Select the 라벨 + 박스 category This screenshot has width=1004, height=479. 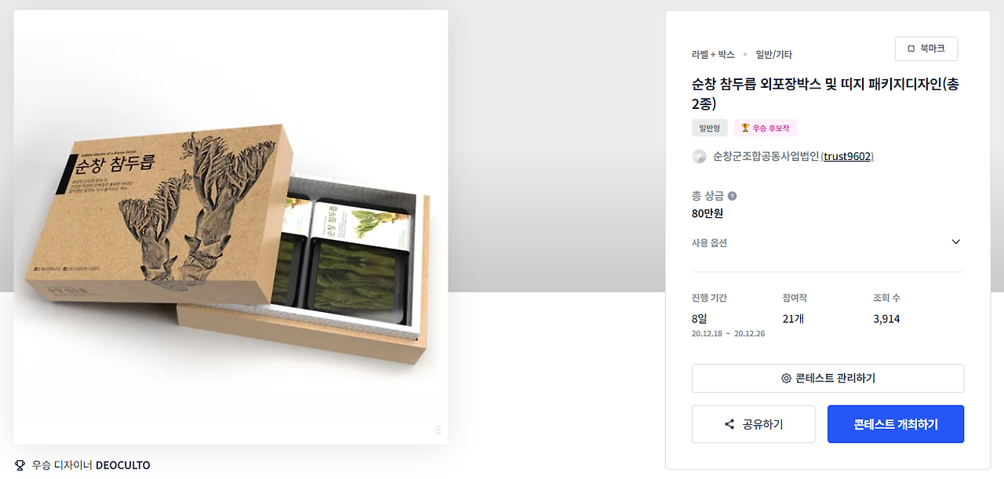click(x=713, y=54)
